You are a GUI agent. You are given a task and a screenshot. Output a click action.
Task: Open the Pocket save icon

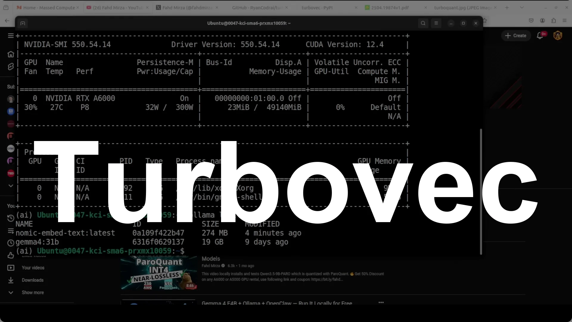coord(531,21)
